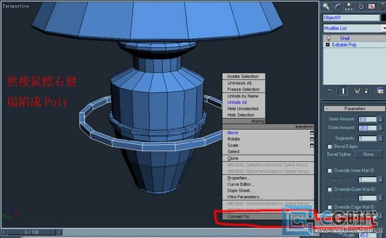Enable Bevel Edges checkbox

[x=330, y=147]
